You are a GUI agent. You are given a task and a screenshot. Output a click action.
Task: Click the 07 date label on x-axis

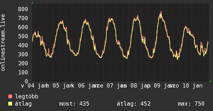coord(110,86)
